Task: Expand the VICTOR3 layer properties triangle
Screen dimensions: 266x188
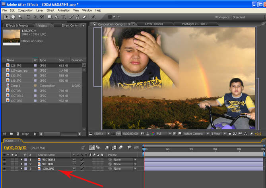Action: tap(22, 159)
